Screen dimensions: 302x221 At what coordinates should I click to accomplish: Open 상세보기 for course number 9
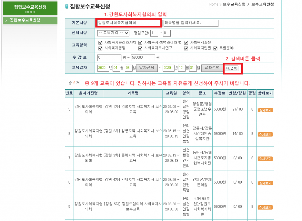[x=265, y=110]
